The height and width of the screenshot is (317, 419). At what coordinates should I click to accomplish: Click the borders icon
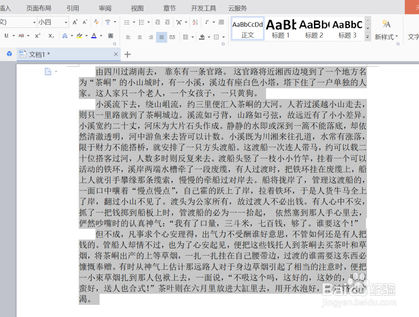point(217,37)
